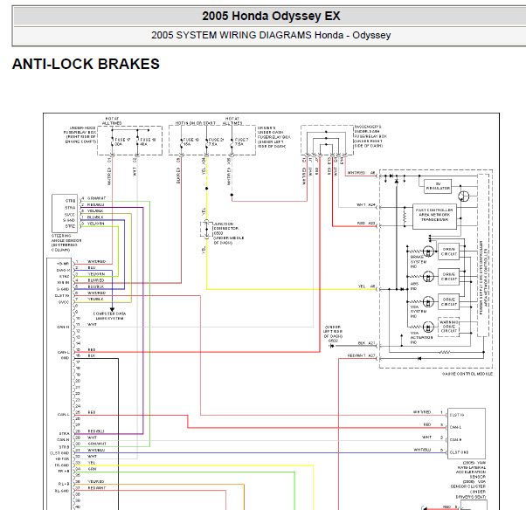Select pin 11 'WHT' wire label
The width and height of the screenshot is (526, 510).
(x=92, y=325)
